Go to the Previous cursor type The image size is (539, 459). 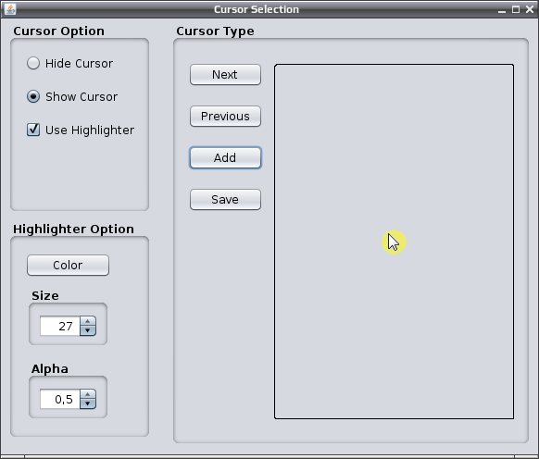point(225,116)
